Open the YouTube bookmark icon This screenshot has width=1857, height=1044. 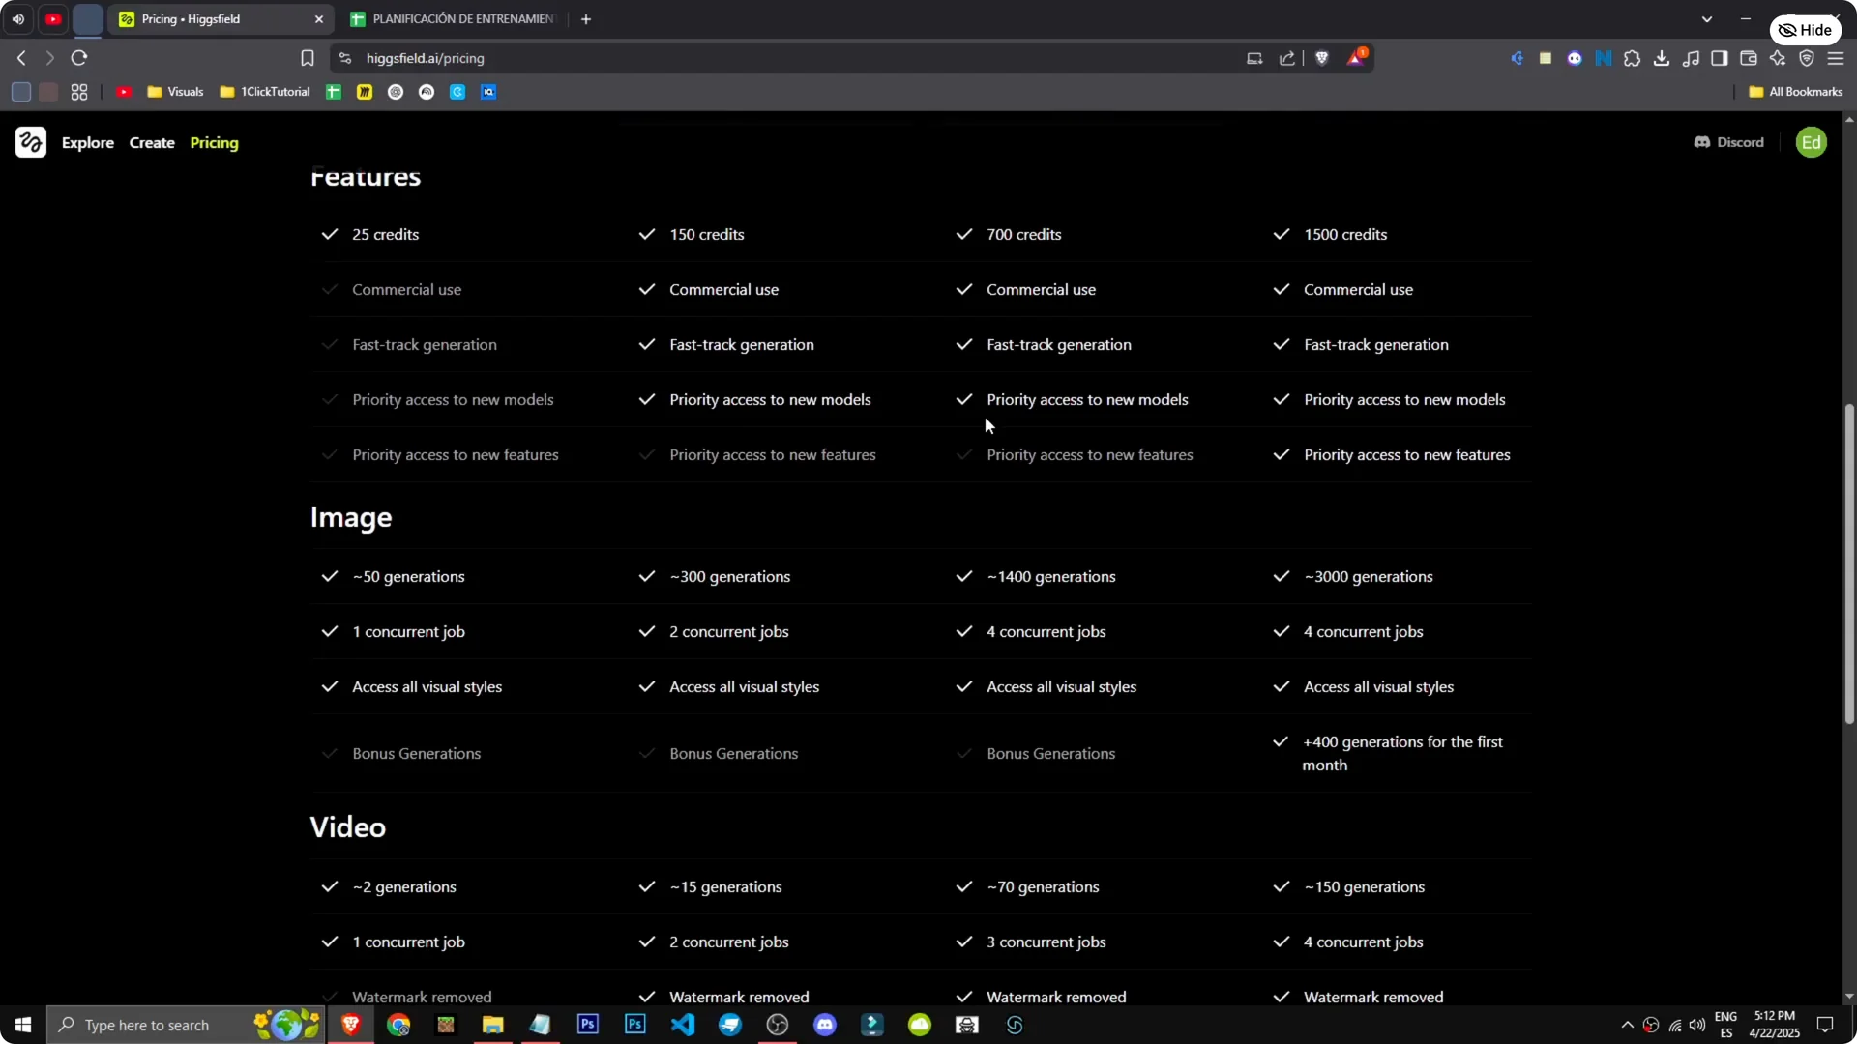tap(124, 92)
